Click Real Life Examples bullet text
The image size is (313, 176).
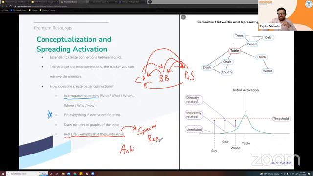click(94, 134)
